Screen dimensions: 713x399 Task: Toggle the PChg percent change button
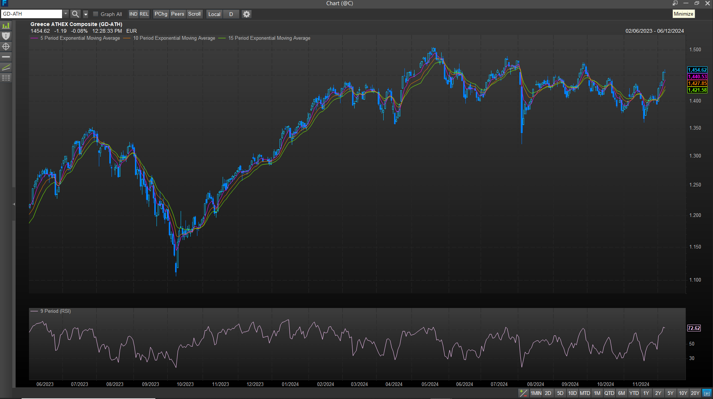point(161,14)
